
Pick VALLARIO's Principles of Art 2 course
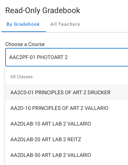pyautogui.click(x=67, y=108)
